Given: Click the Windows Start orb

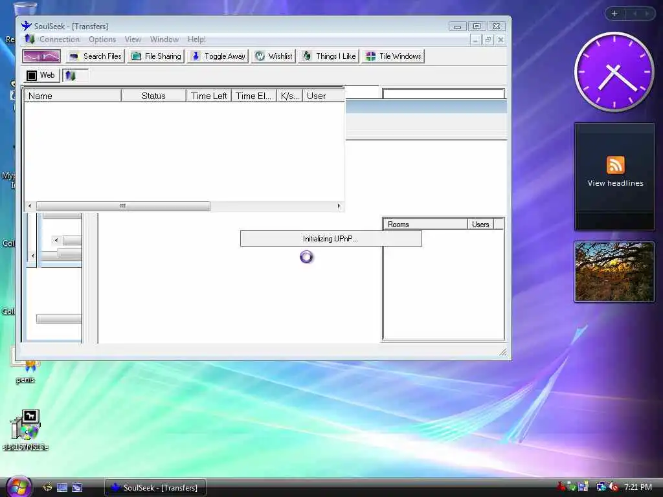Looking at the screenshot, I should 19,486.
